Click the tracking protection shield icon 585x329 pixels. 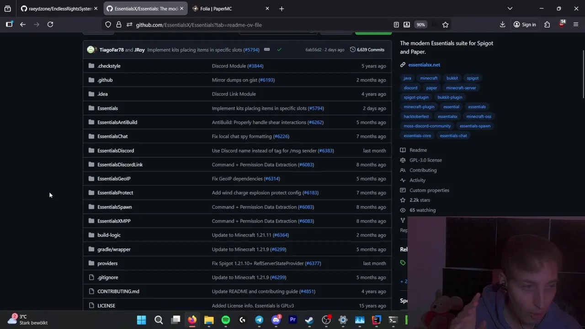tap(108, 25)
